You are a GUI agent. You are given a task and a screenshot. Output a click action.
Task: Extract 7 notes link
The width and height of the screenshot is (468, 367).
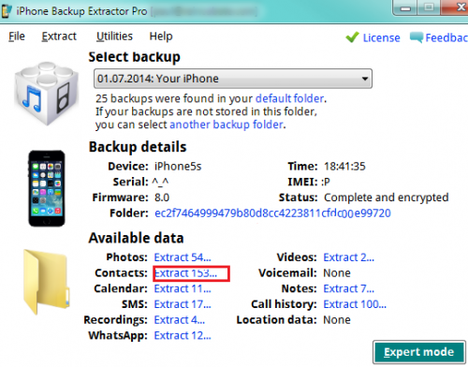pos(348,288)
